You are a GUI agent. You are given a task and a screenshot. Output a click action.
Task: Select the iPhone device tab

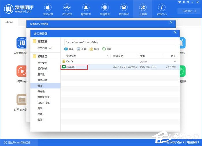point(9,22)
